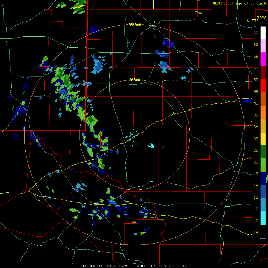Click the [K FT] units label

tap(252, 21)
